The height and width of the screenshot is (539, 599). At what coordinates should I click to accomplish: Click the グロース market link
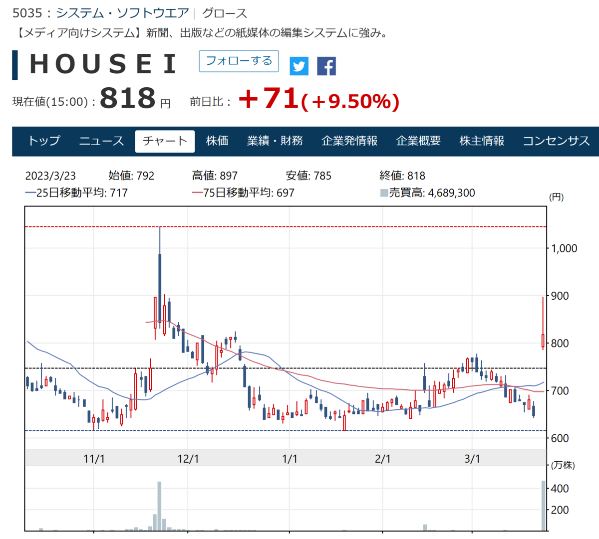[224, 13]
